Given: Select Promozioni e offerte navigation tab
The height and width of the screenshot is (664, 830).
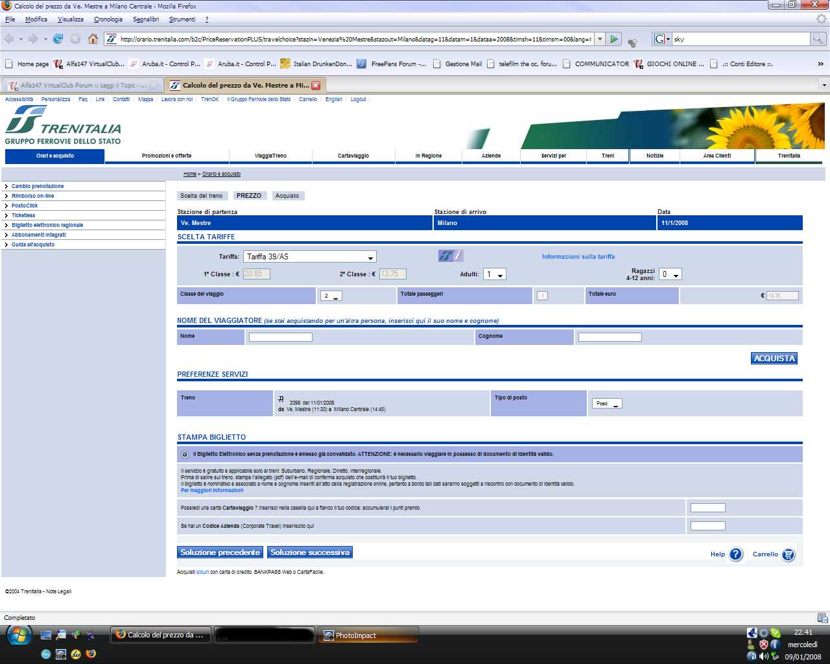Looking at the screenshot, I should pos(167,156).
